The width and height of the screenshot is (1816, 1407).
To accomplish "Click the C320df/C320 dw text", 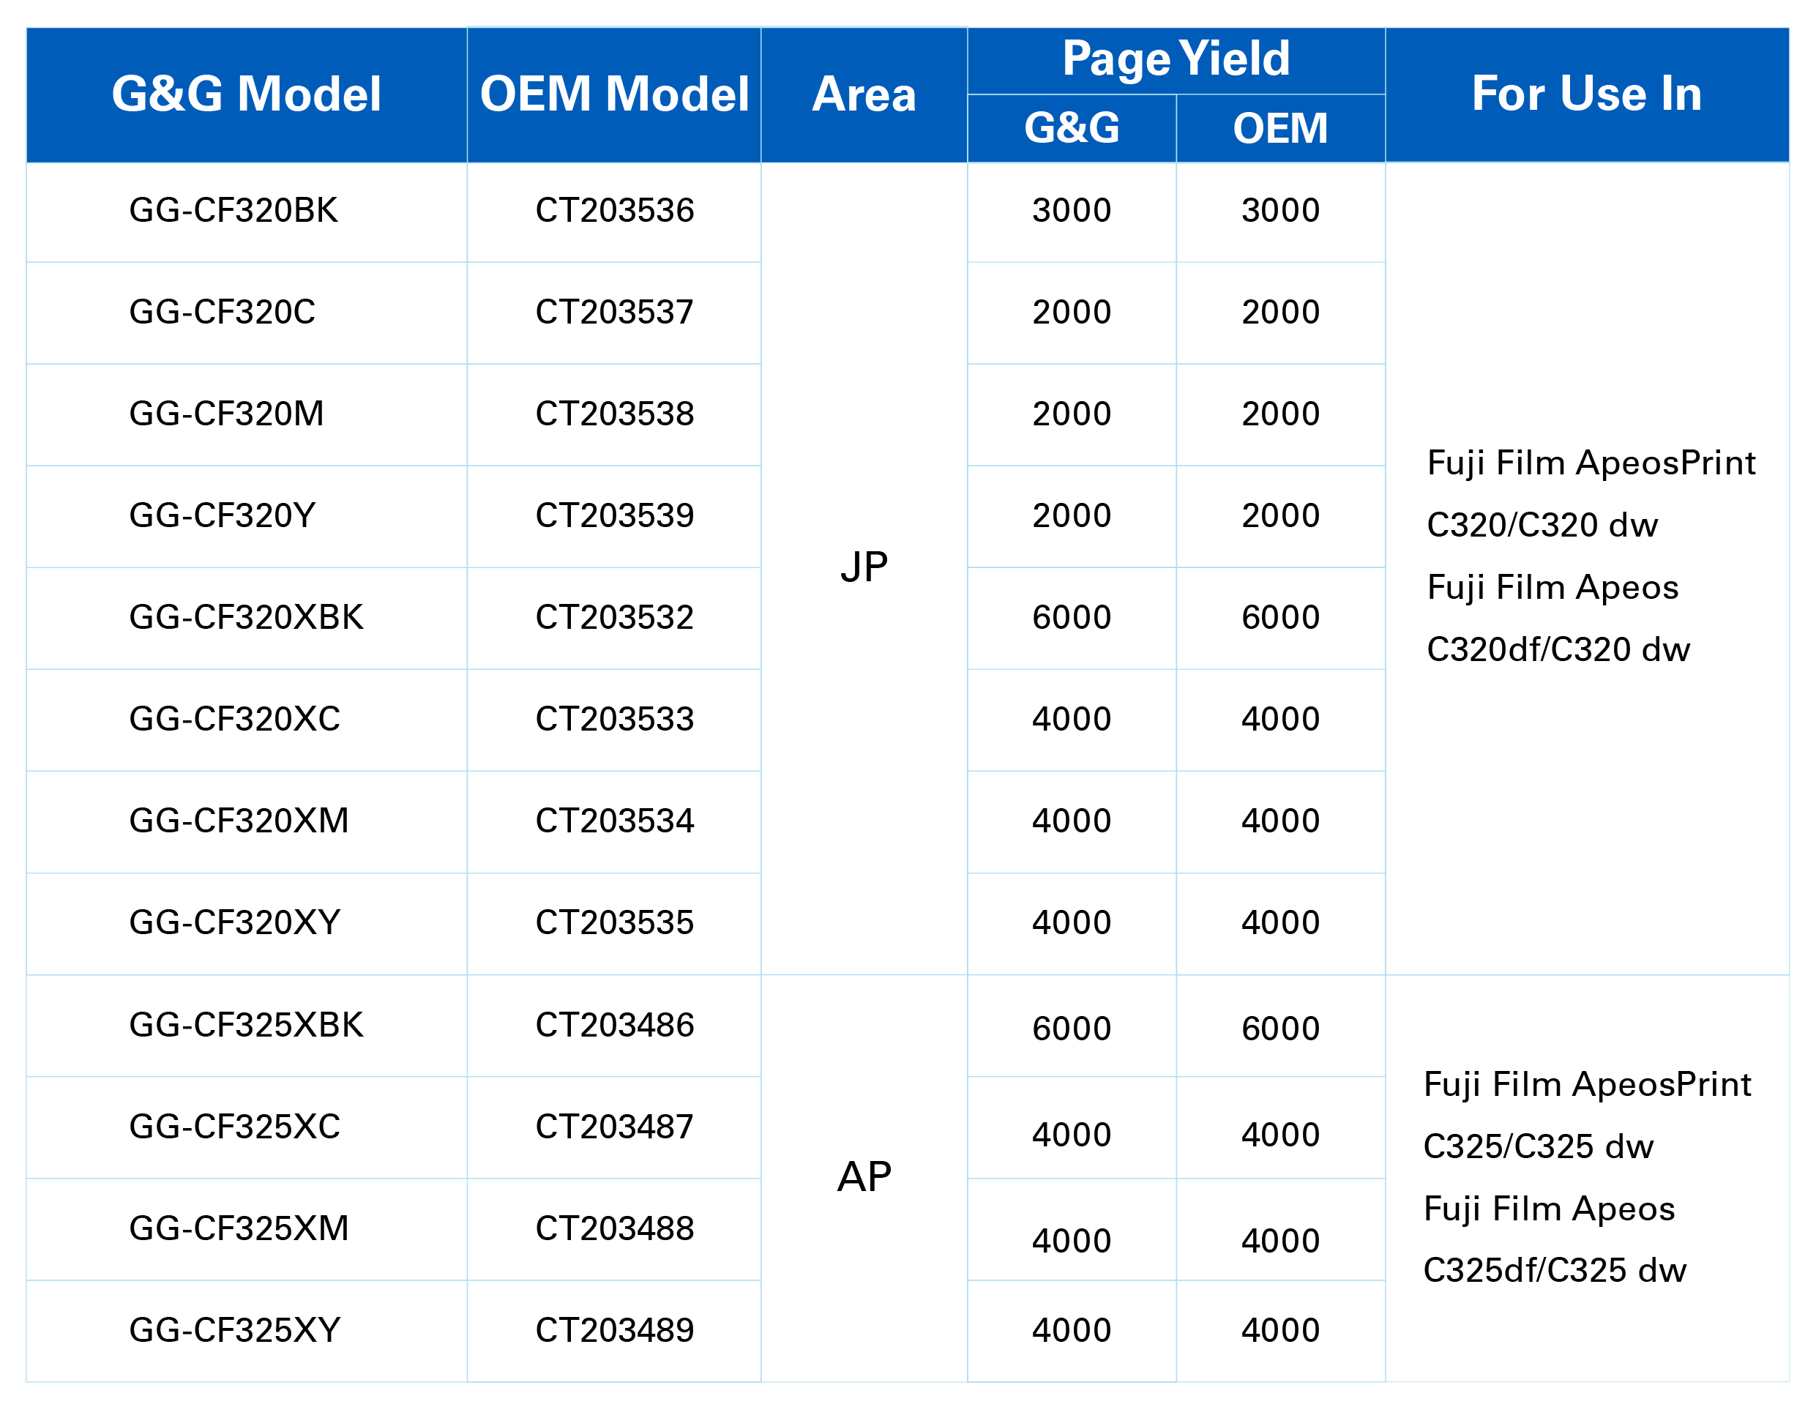I will point(1558,649).
